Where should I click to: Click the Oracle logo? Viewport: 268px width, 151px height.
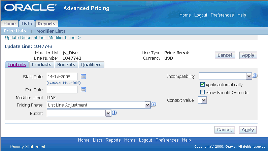(x=30, y=8)
